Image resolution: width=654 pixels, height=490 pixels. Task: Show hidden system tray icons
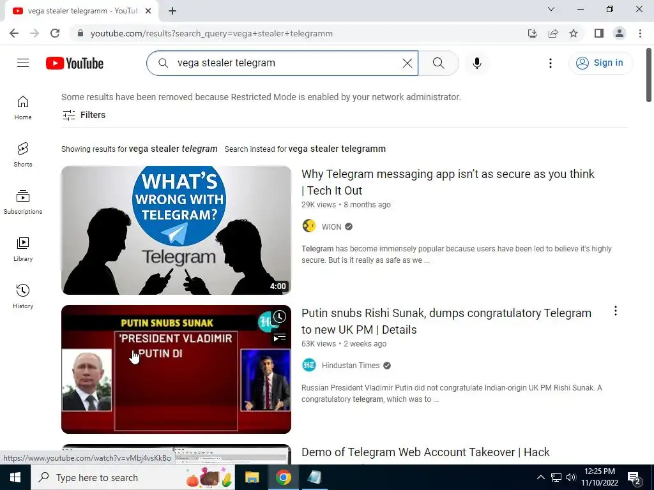point(540,477)
